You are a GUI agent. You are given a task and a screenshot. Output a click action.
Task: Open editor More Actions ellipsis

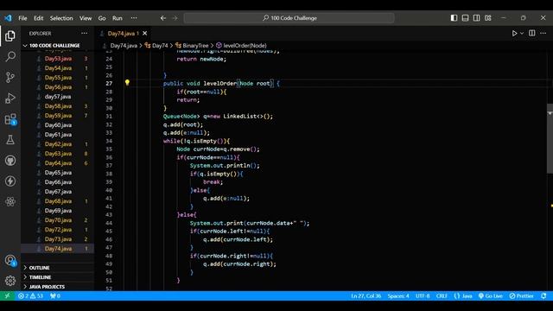tap(543, 33)
